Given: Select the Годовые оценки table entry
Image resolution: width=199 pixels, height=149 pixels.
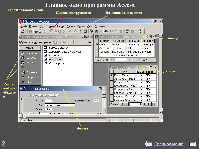Looking at the screenshot, I should (56, 48).
